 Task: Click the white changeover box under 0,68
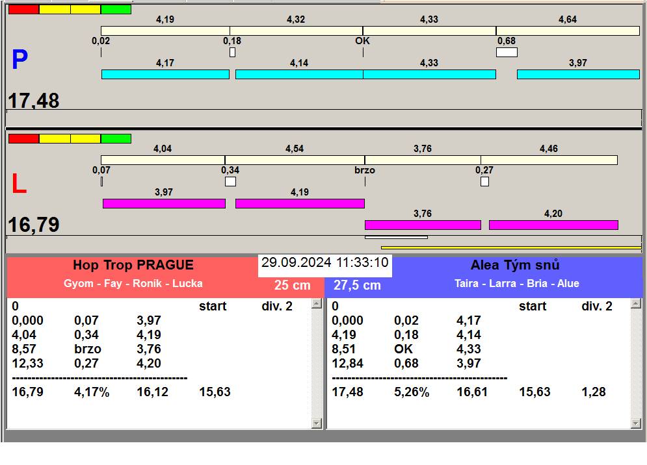507,53
